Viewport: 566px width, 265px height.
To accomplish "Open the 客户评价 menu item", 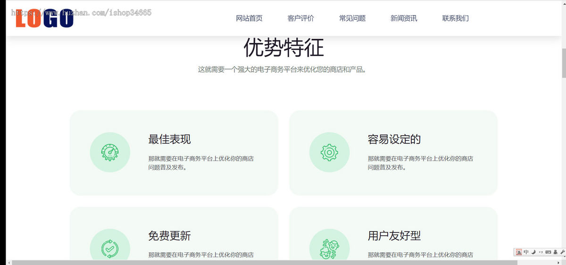I will coord(300,18).
